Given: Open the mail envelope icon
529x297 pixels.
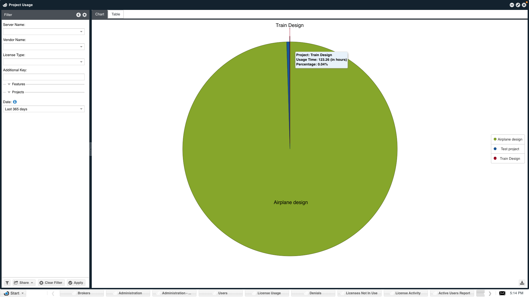Looking at the screenshot, I should (x=502, y=293).
